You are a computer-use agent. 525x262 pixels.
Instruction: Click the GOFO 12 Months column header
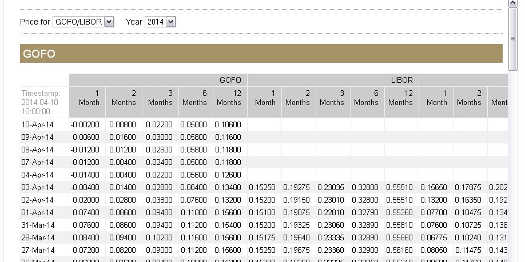pos(230,102)
